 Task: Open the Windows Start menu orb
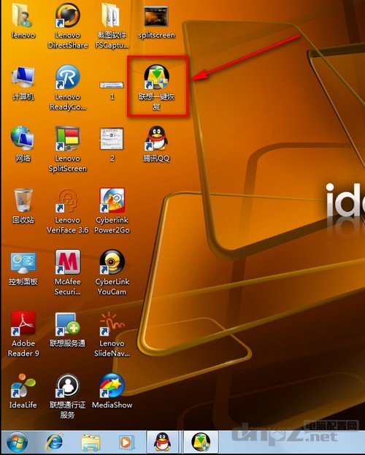17,443
